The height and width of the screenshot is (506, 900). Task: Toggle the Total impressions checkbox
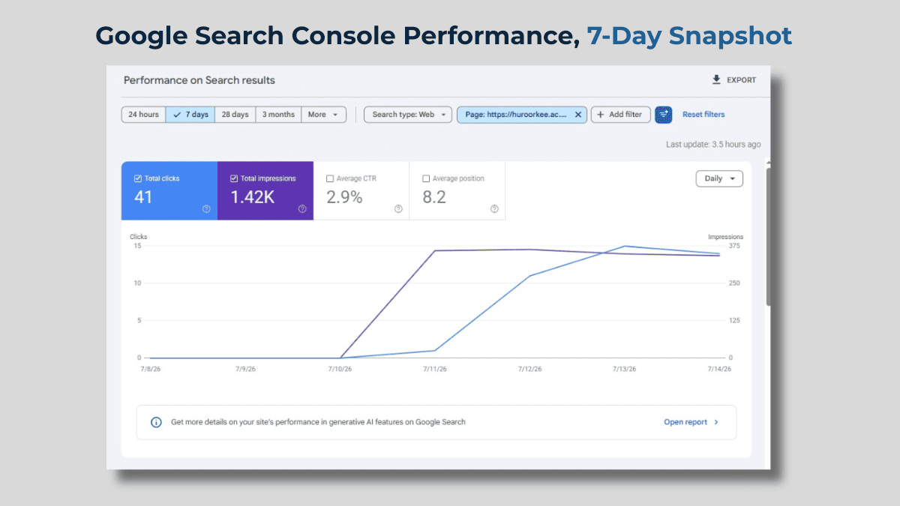(x=234, y=178)
